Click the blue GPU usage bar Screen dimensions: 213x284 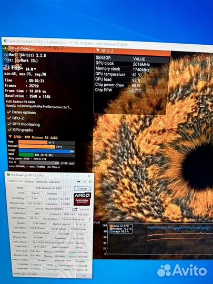[x=47, y=151]
